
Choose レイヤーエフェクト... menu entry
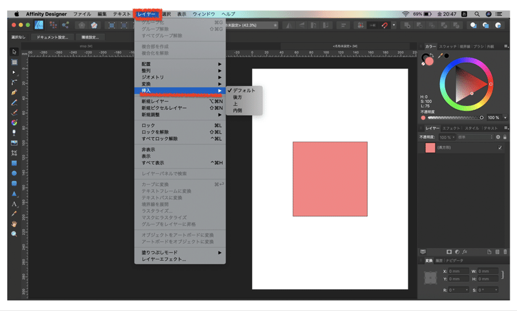180,259
